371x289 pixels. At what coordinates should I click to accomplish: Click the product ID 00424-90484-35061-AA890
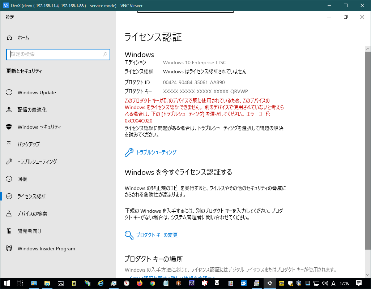(x=194, y=82)
